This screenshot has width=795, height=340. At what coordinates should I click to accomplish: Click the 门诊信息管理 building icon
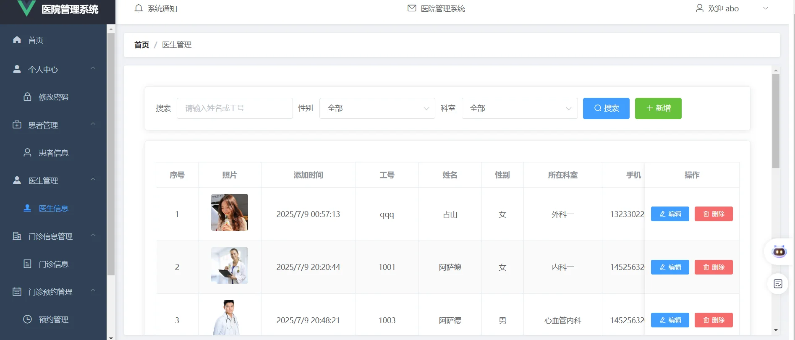click(x=17, y=236)
